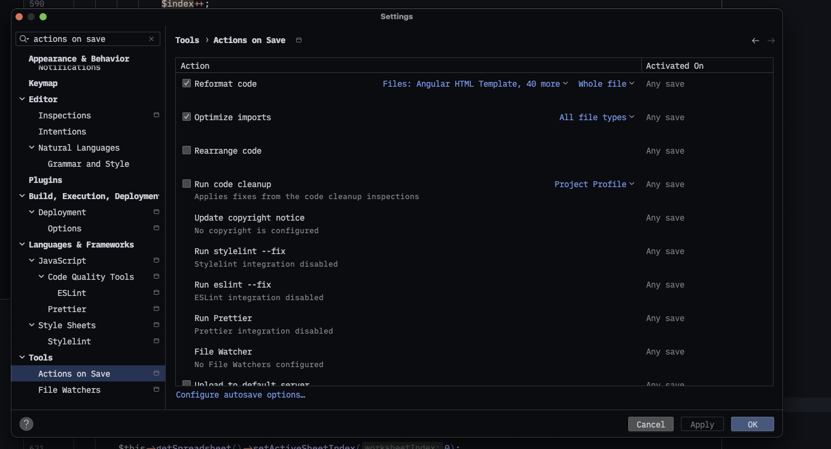831x449 pixels.
Task: Open the Inspections settings page
Action: tap(65, 115)
